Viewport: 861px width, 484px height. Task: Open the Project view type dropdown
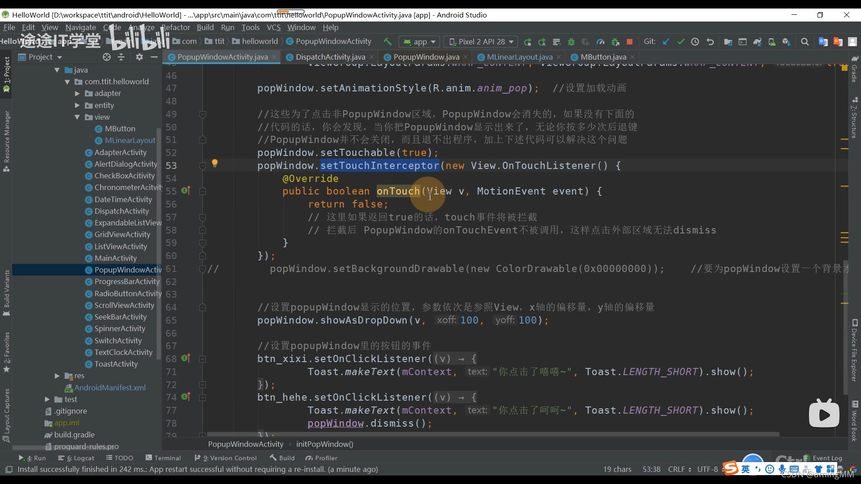point(40,57)
